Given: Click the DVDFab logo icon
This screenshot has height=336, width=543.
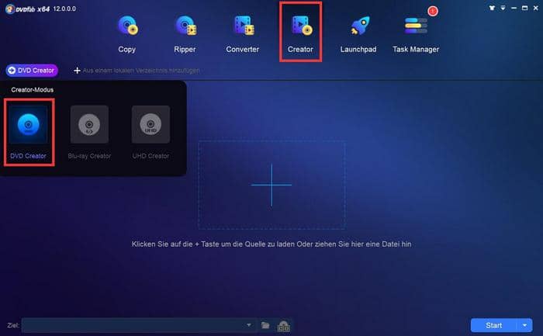Looking at the screenshot, I should pos(10,9).
